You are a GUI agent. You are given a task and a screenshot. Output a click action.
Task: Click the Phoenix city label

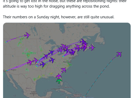click(x=14, y=70)
